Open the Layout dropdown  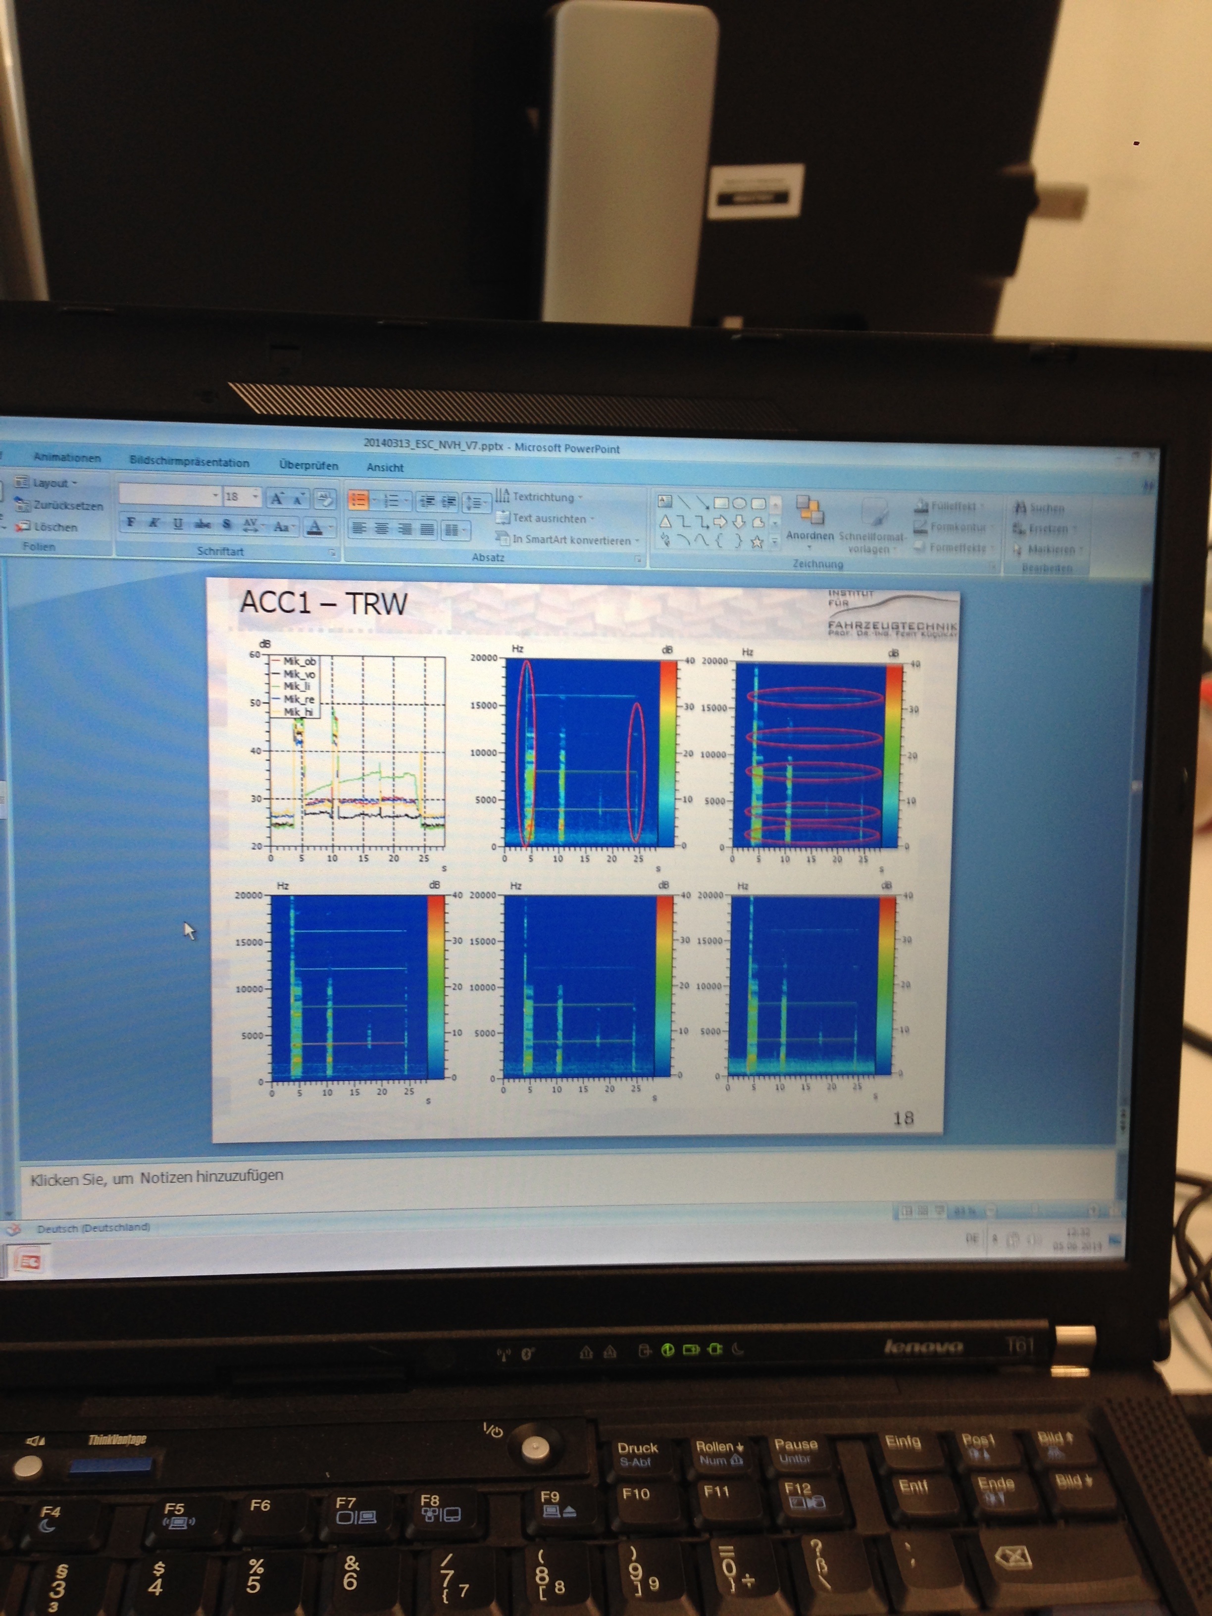51,483
